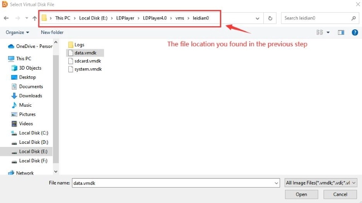Expand the address bar history dropdown
The image size is (362, 203).
point(257,19)
